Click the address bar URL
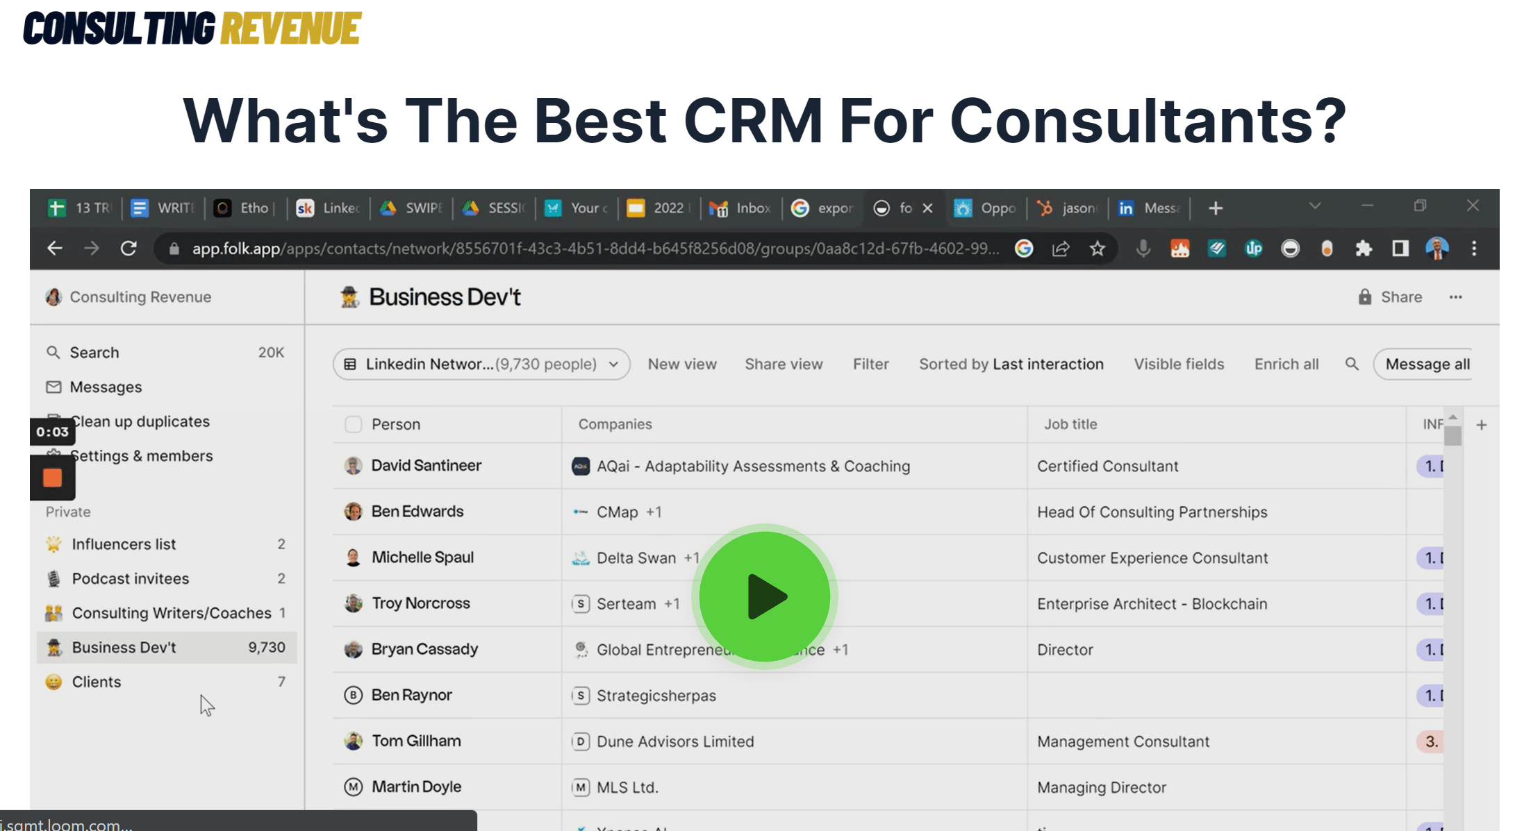The width and height of the screenshot is (1540, 831). pos(595,249)
